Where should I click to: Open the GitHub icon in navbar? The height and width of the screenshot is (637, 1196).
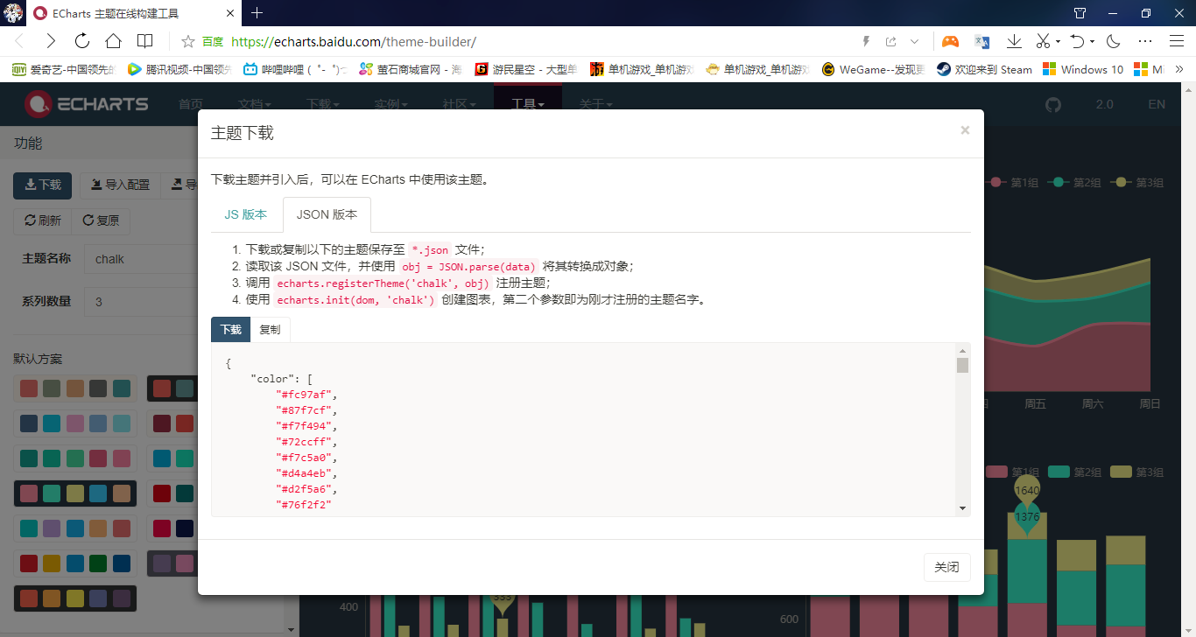coord(1052,104)
